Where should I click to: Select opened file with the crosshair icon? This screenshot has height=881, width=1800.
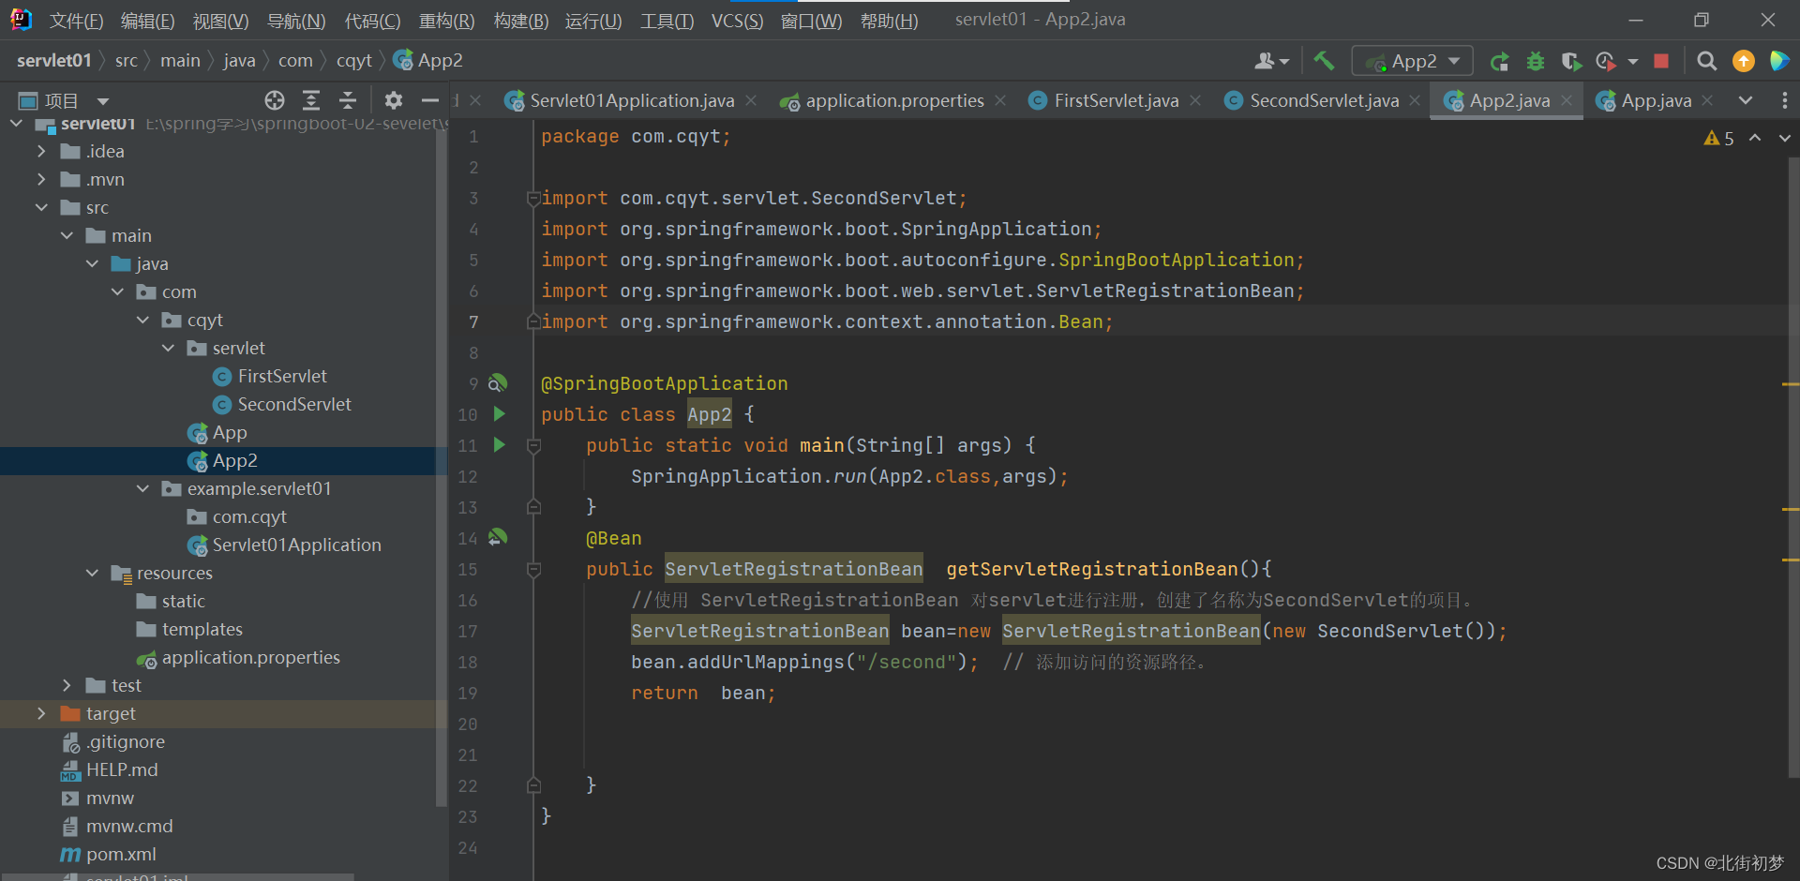coord(274,100)
